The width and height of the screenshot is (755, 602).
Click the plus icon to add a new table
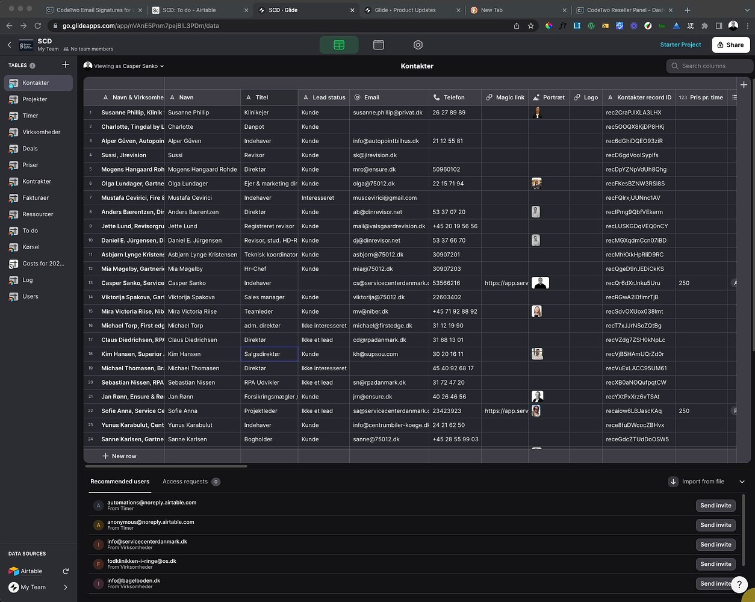[x=66, y=64]
